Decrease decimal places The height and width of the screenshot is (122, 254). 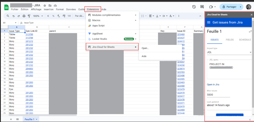[x=59, y=16]
